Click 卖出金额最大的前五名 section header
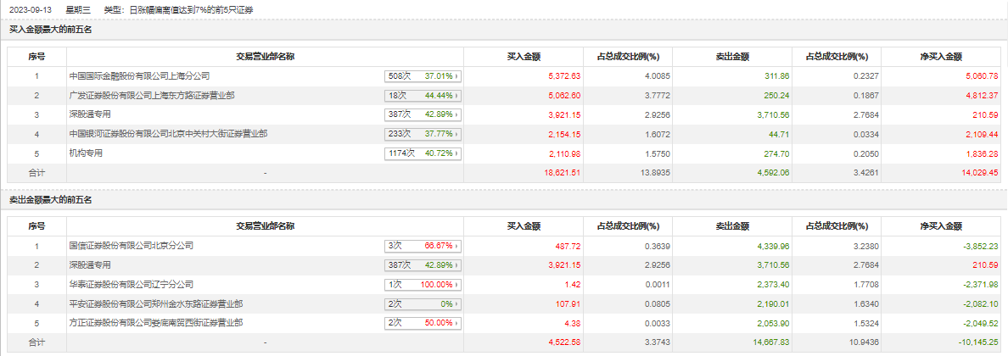This screenshot has height=356, width=1008. (x=50, y=199)
